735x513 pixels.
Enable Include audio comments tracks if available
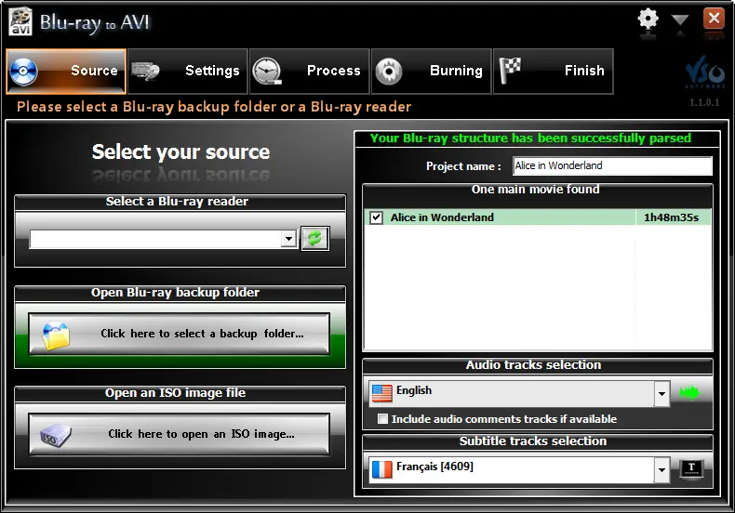[x=383, y=419]
